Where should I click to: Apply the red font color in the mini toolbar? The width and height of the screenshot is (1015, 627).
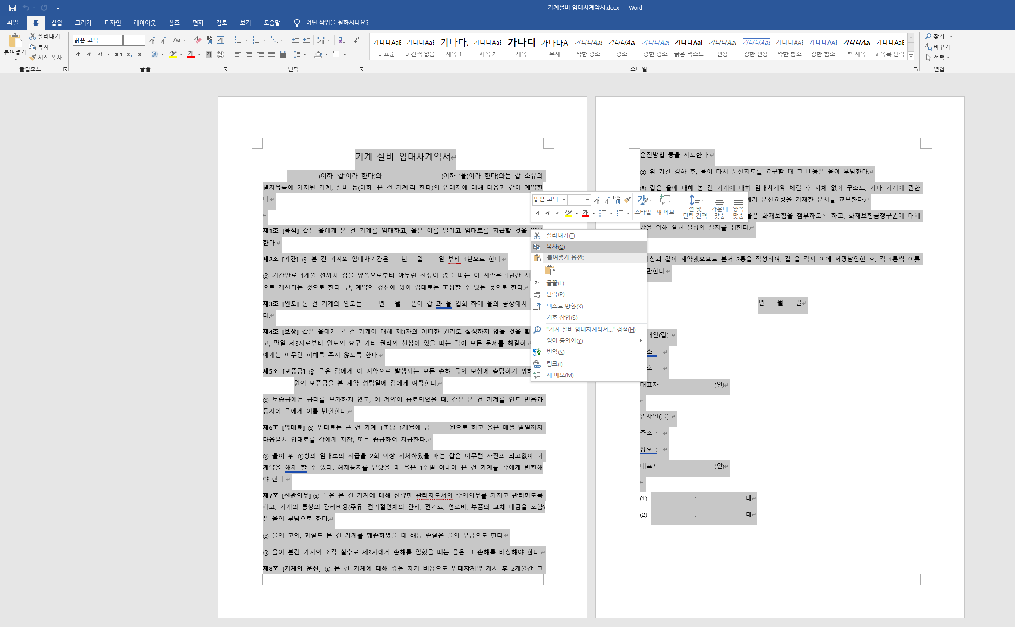(x=586, y=213)
